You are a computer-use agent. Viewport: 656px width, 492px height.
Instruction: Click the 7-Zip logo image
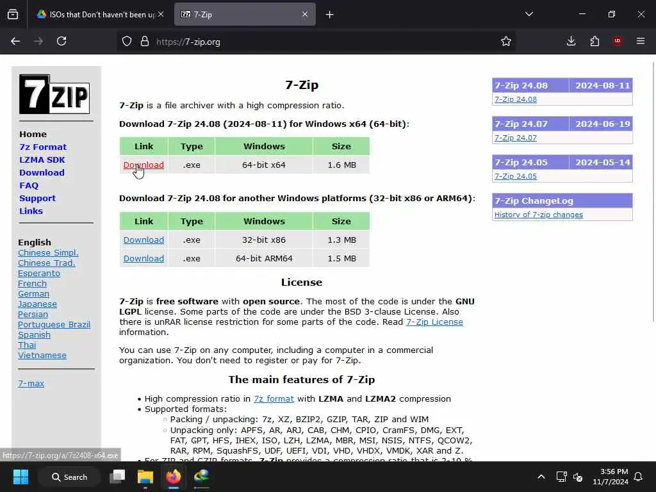point(54,94)
